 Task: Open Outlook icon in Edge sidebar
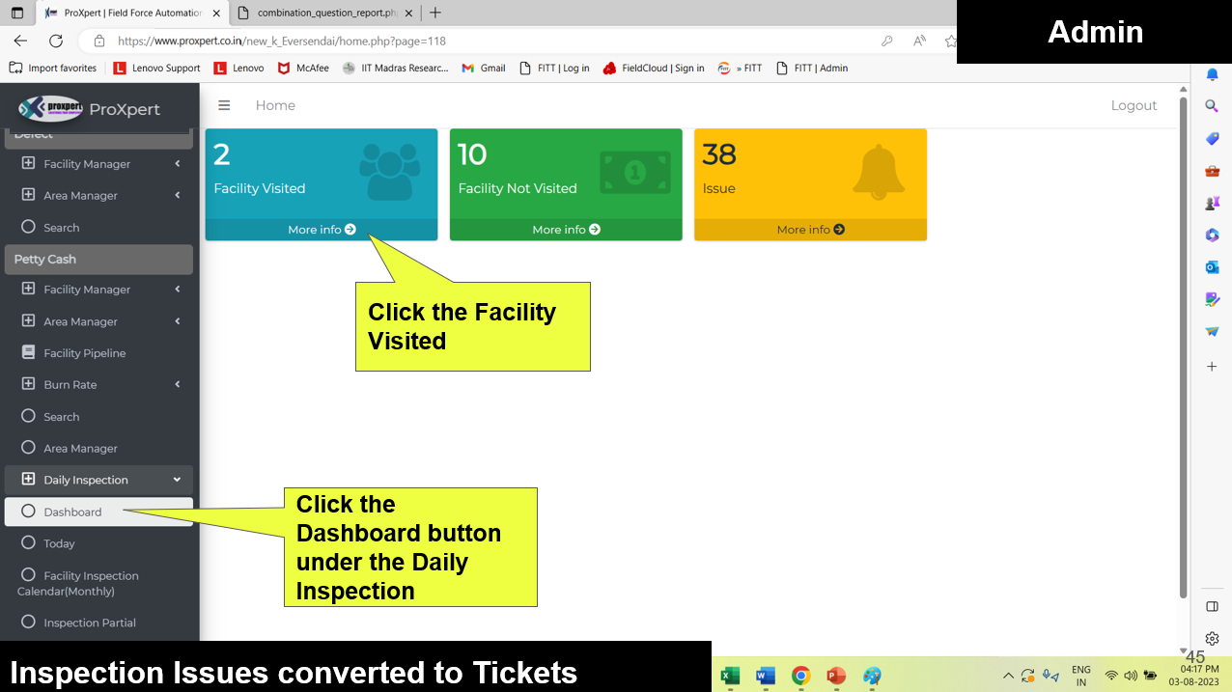tap(1212, 267)
